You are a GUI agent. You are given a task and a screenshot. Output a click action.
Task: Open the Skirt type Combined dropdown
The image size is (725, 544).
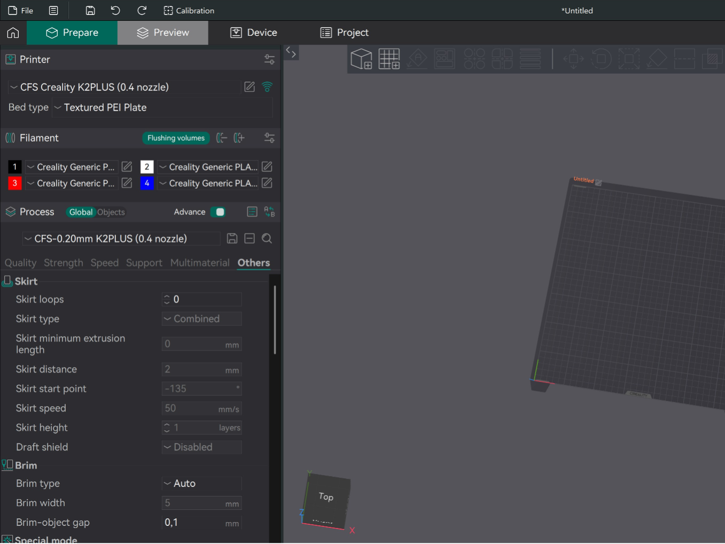point(202,319)
